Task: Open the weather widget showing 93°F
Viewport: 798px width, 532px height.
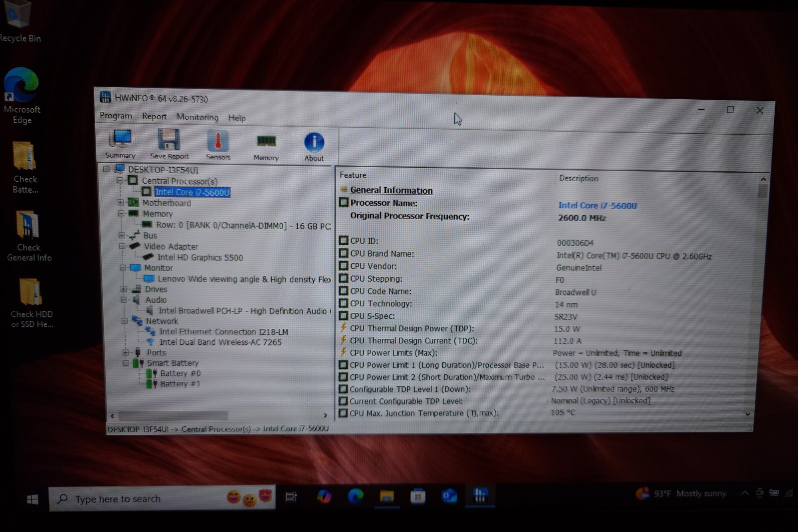Action: click(x=681, y=494)
